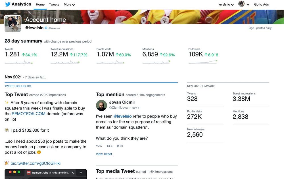The width and height of the screenshot is (284, 179).
Task: Click the @levelsio mention link
Action: click(122, 116)
